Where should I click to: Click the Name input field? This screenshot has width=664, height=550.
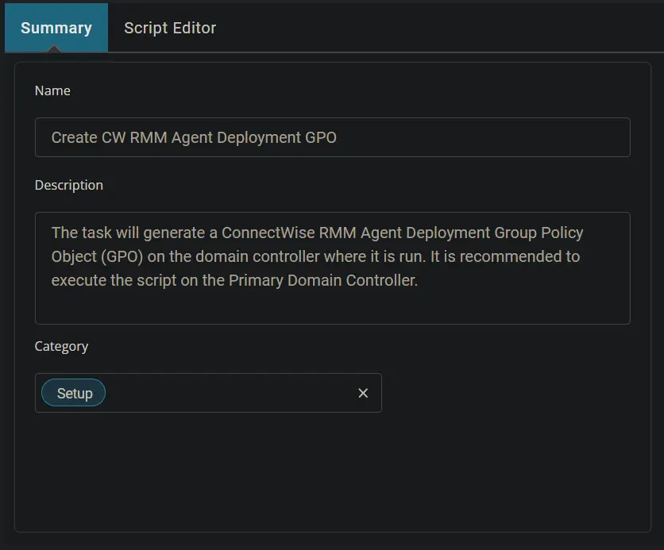333,137
